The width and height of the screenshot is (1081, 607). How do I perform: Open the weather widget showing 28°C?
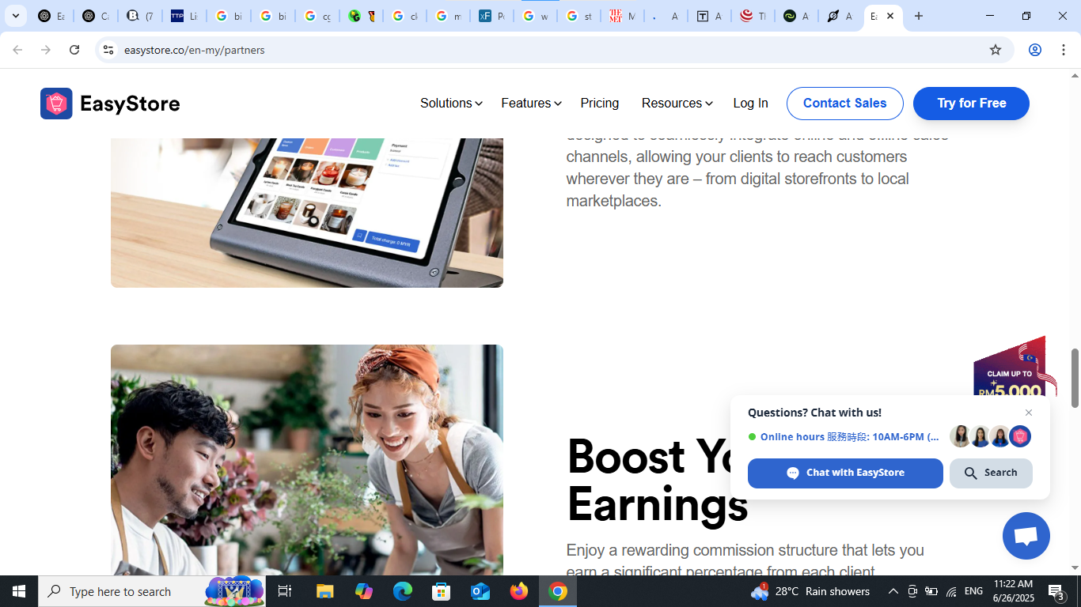coord(810,591)
